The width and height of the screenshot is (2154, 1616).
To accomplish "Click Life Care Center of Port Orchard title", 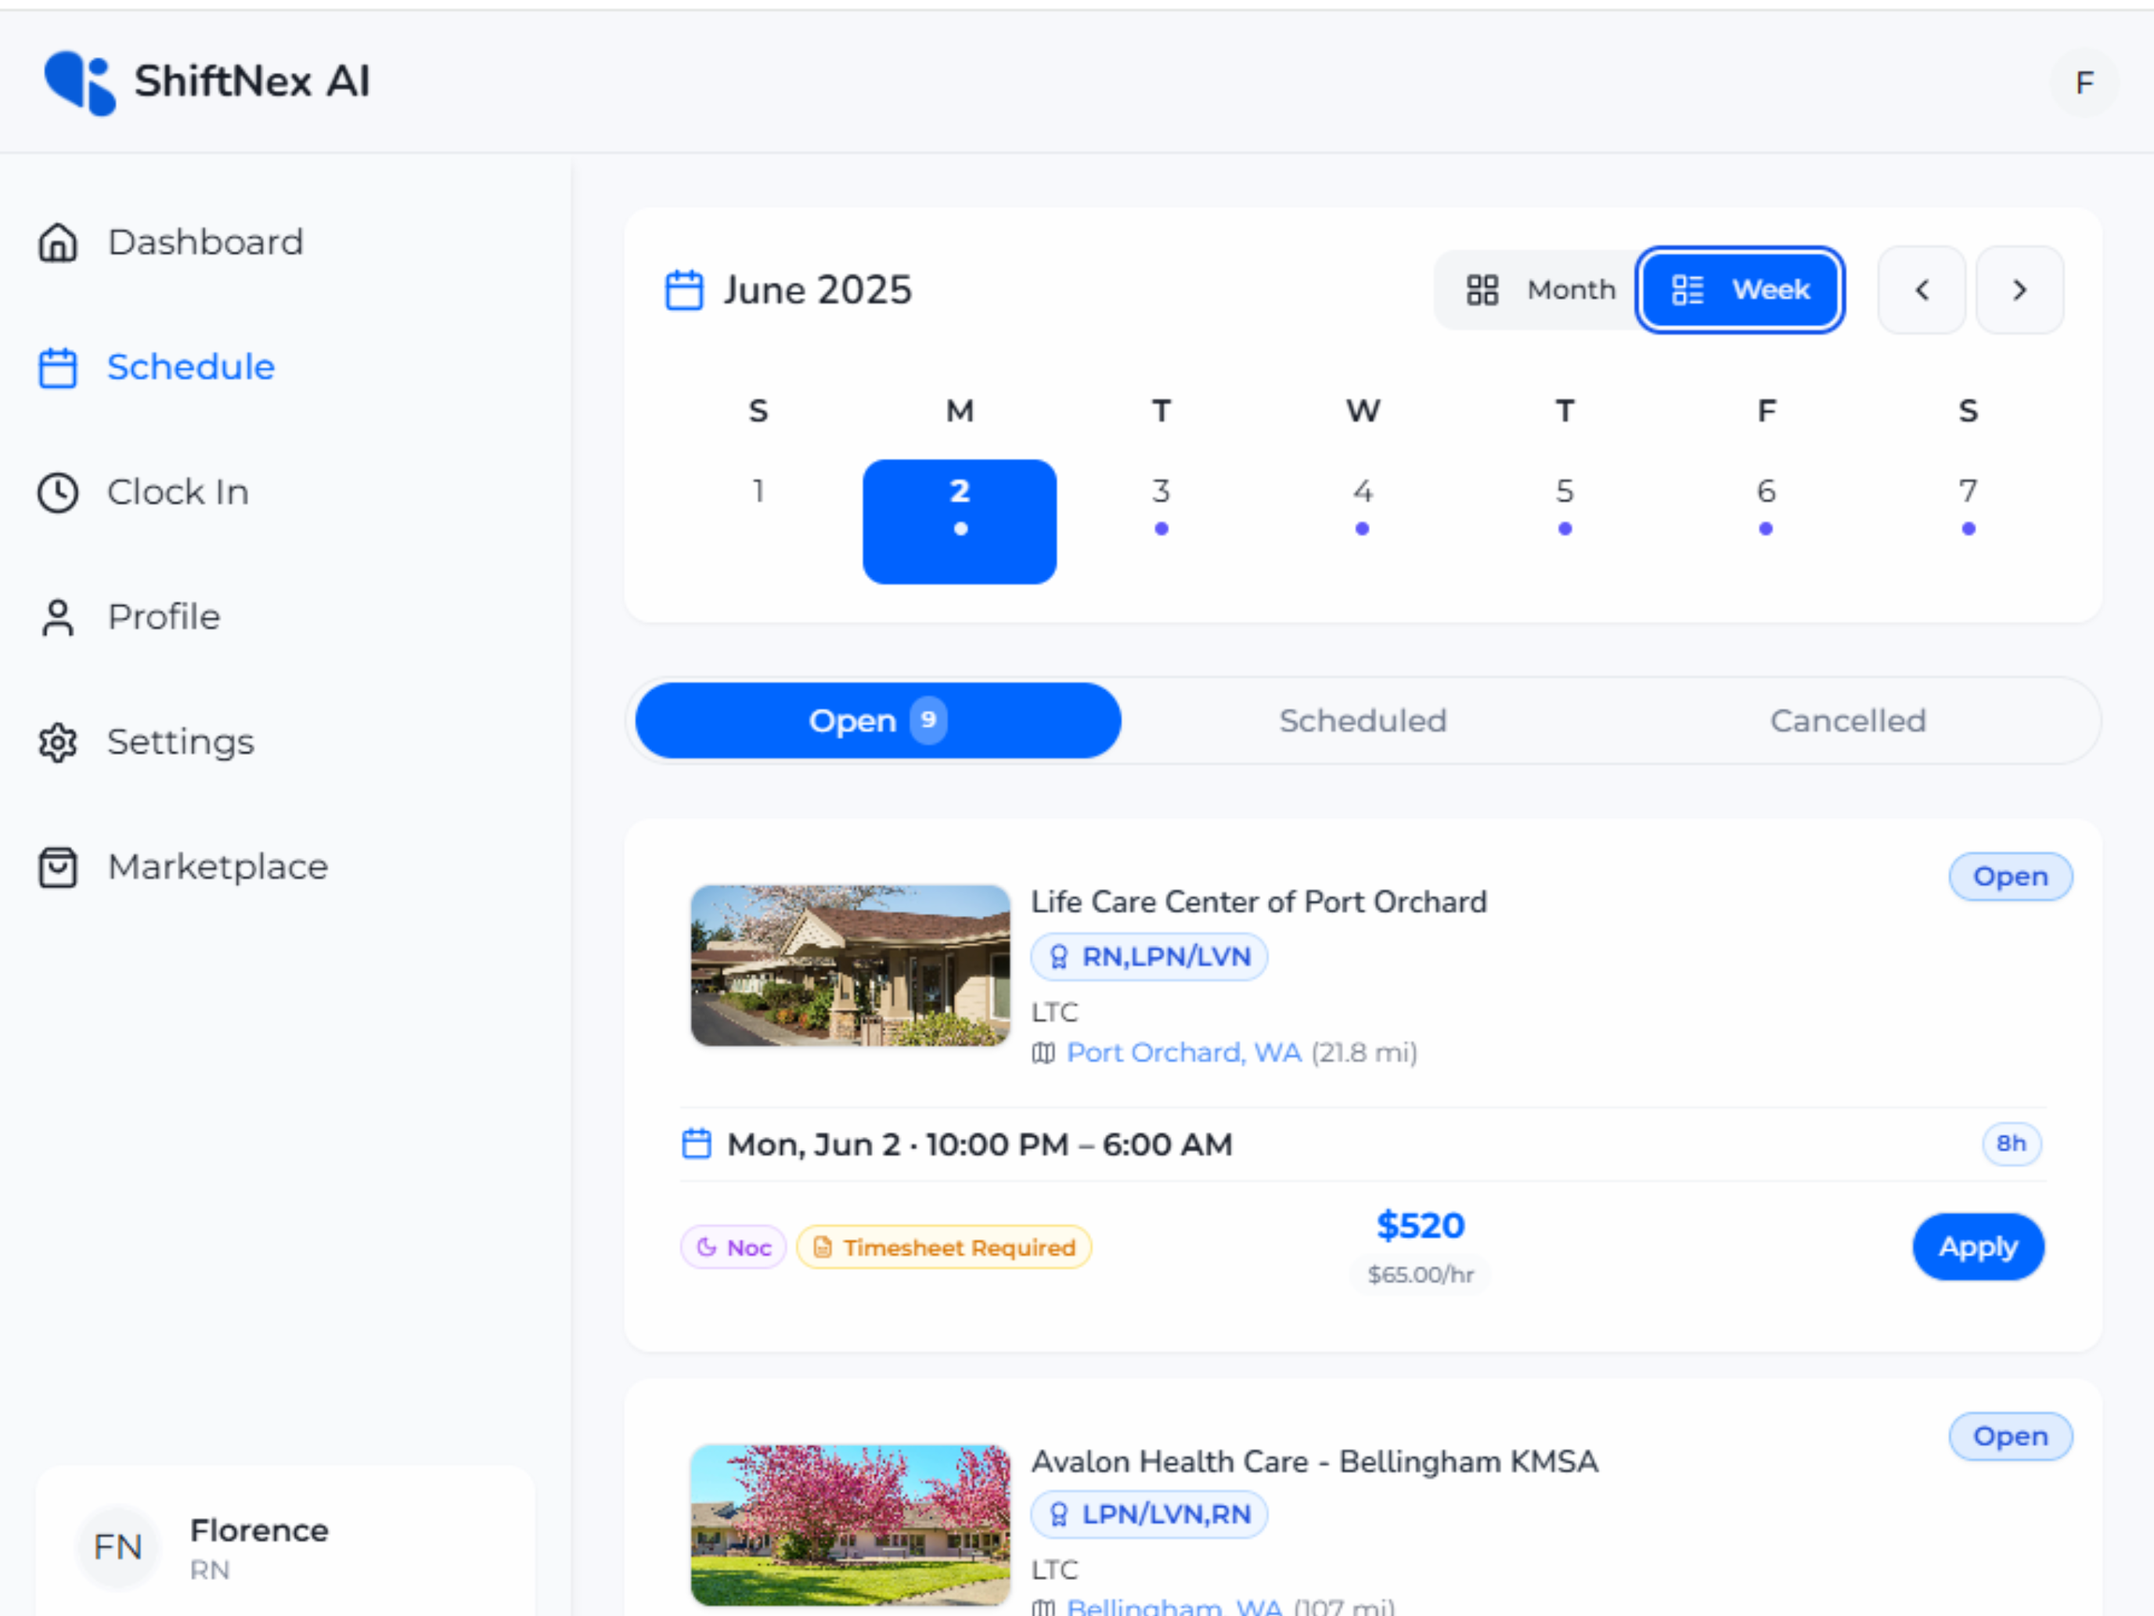I will 1258,902.
